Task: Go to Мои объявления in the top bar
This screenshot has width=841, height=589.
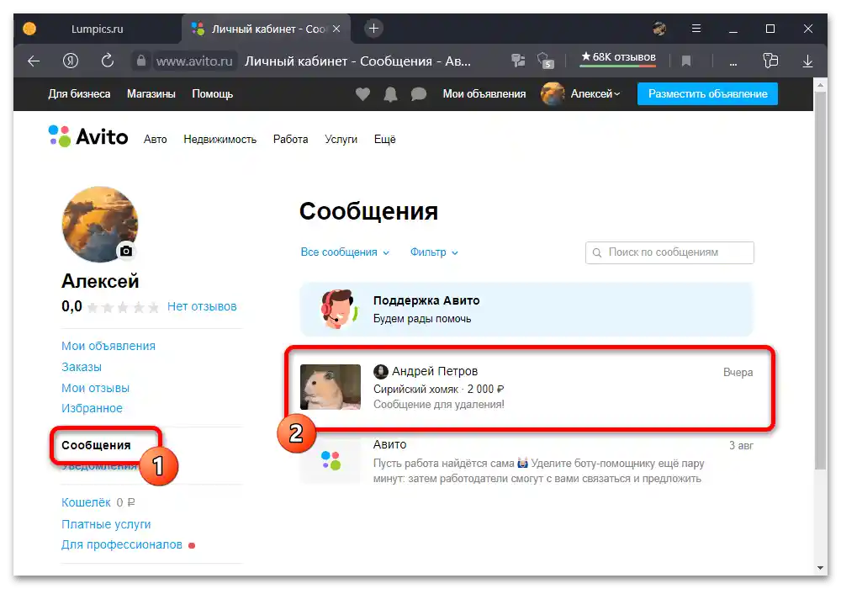Action: [484, 94]
